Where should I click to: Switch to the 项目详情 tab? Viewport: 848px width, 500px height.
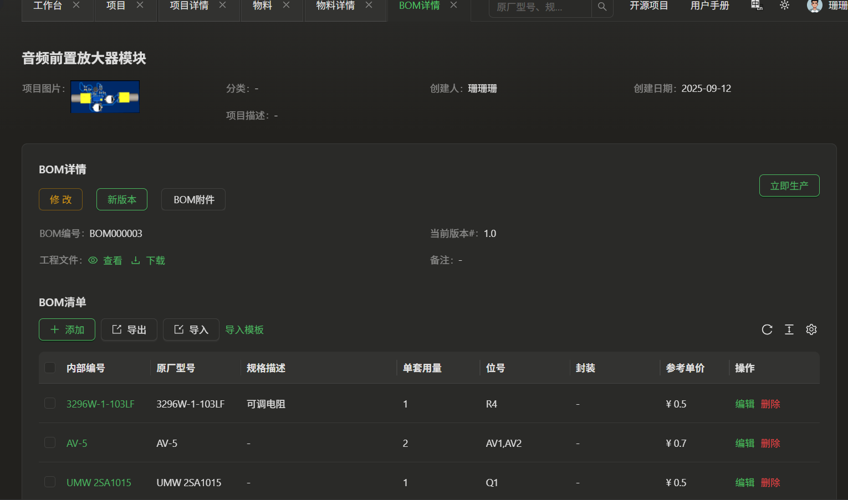[189, 6]
